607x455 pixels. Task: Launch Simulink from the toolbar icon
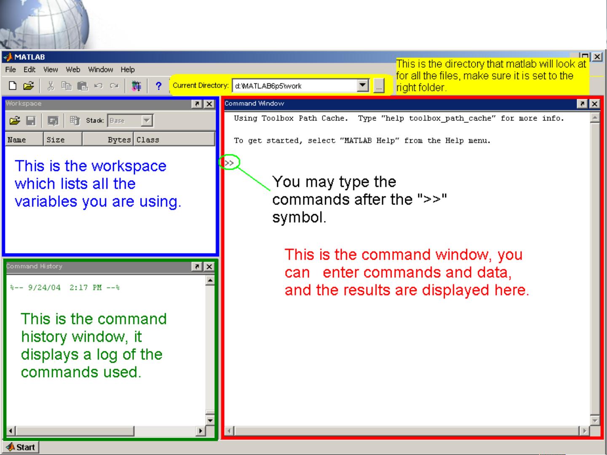(136, 86)
